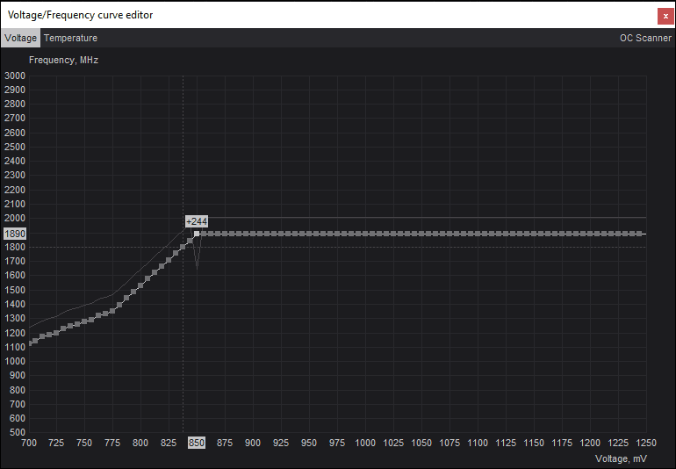This screenshot has width=676, height=469.
Task: Select the highlighted white curve point at 850 mV
Action: pos(197,234)
